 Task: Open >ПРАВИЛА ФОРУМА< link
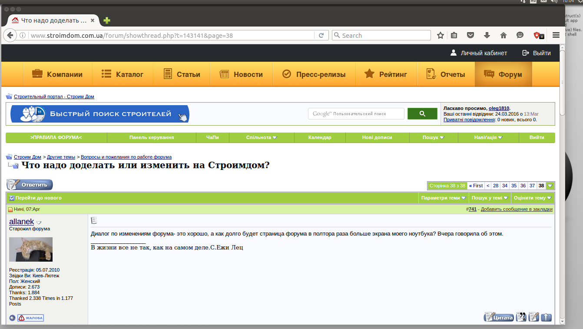click(56, 137)
